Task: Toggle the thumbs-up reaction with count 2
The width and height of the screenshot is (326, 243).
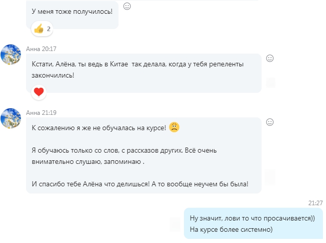Action: pos(42,29)
